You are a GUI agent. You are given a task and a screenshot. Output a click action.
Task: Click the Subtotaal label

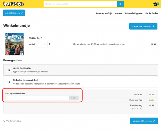[138, 94]
